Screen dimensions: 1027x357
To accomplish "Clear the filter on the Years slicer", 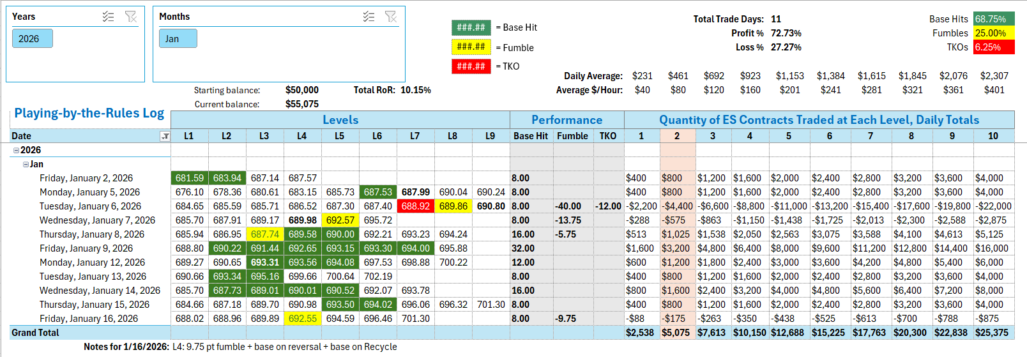I will point(131,17).
